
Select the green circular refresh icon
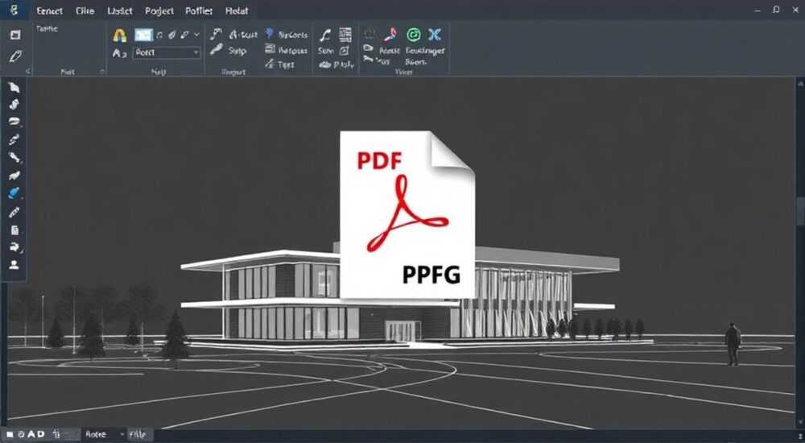(x=414, y=35)
